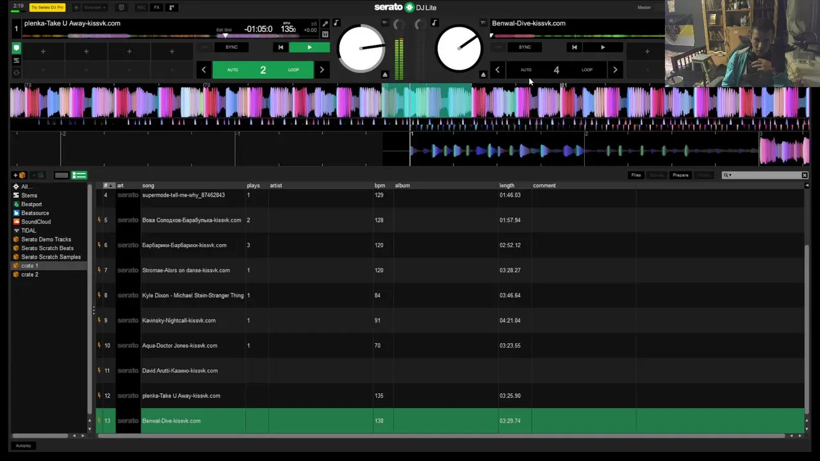Open the right deck options dropdown triangle
The image size is (820, 461).
[x=483, y=23]
